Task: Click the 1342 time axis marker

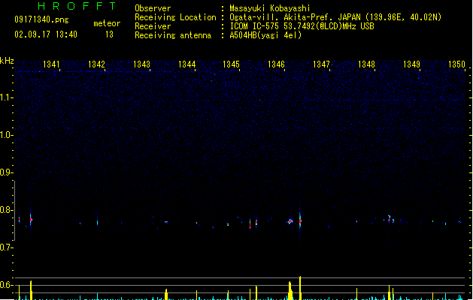Action: coord(96,64)
